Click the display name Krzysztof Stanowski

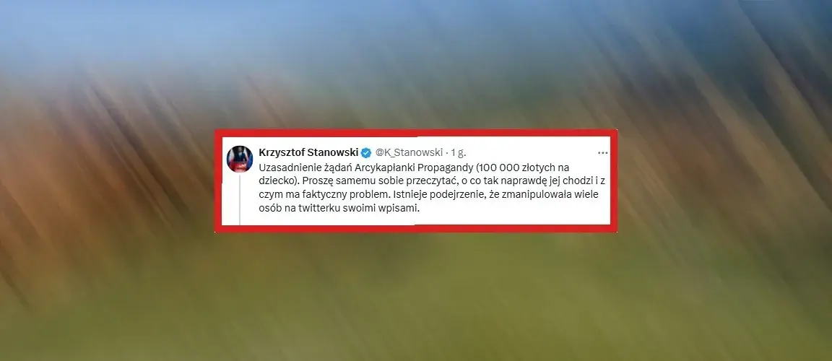309,152
